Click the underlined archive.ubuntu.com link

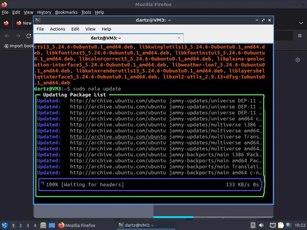[118, 137]
